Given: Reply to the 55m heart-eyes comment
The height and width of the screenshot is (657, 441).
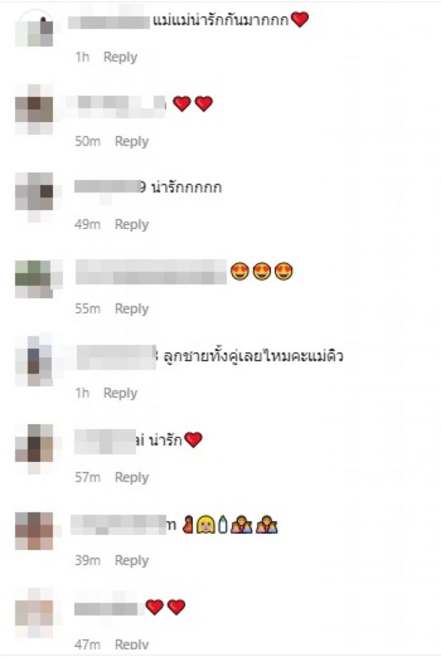Looking at the screenshot, I should (x=132, y=309).
